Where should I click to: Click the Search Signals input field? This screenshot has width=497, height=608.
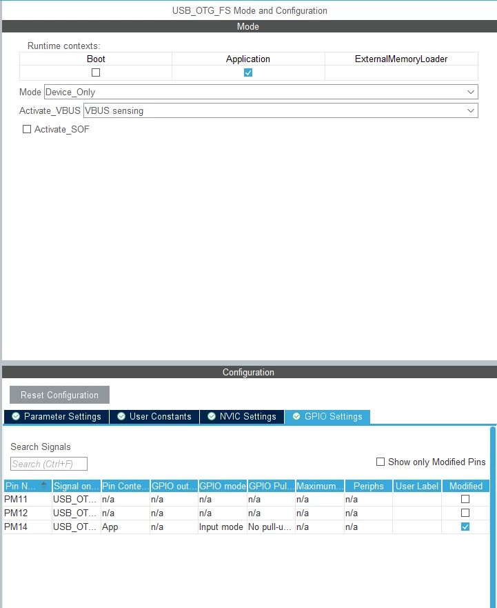[x=49, y=464]
